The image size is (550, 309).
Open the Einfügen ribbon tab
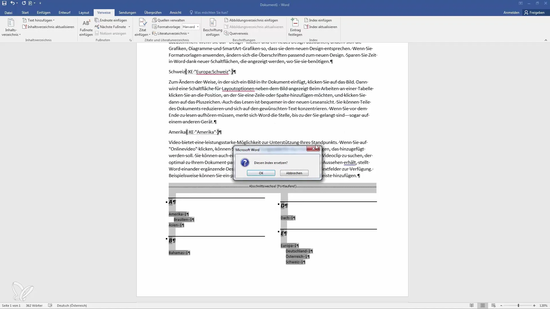click(44, 13)
